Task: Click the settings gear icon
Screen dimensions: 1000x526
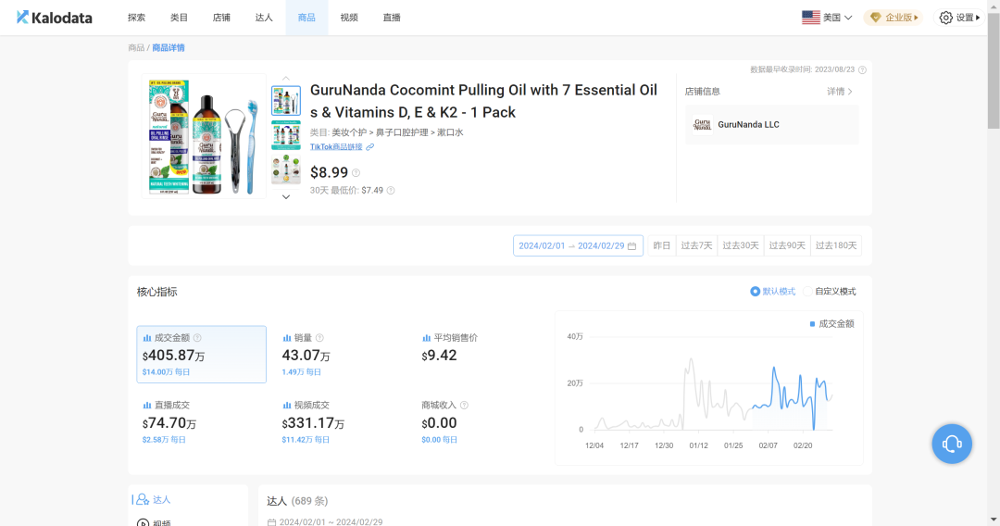Action: (x=945, y=18)
